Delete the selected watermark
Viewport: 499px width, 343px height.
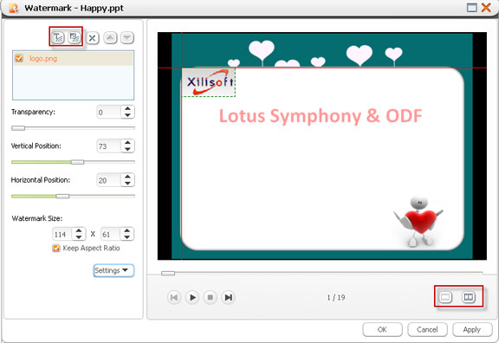93,38
